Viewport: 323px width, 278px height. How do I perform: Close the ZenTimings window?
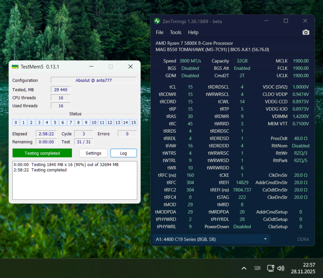coord(305,21)
